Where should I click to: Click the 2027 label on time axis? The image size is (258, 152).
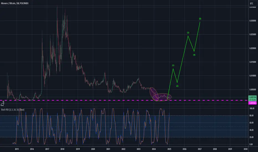coord(200,149)
